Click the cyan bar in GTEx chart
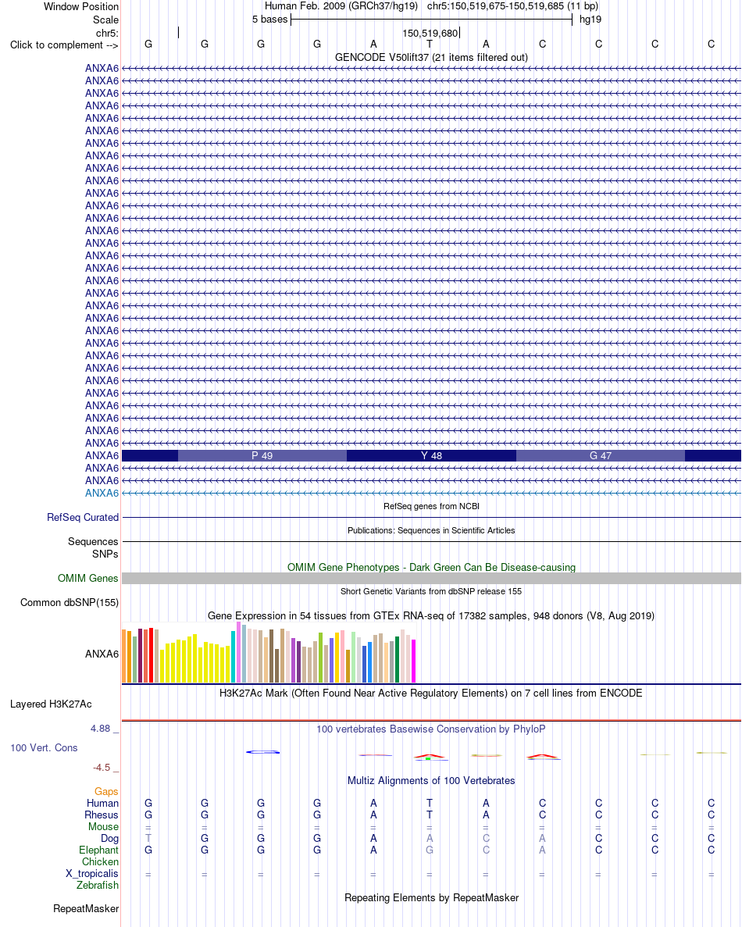Screen dimensions: 742x927 [x=234, y=657]
